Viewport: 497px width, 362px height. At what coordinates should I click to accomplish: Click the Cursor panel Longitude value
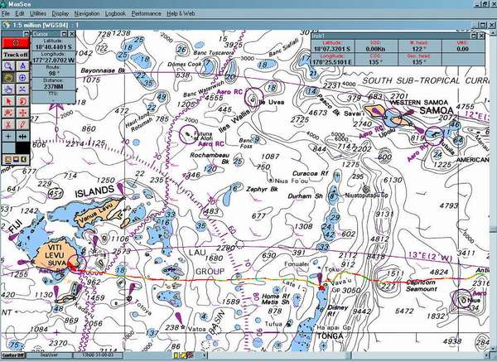click(x=53, y=60)
